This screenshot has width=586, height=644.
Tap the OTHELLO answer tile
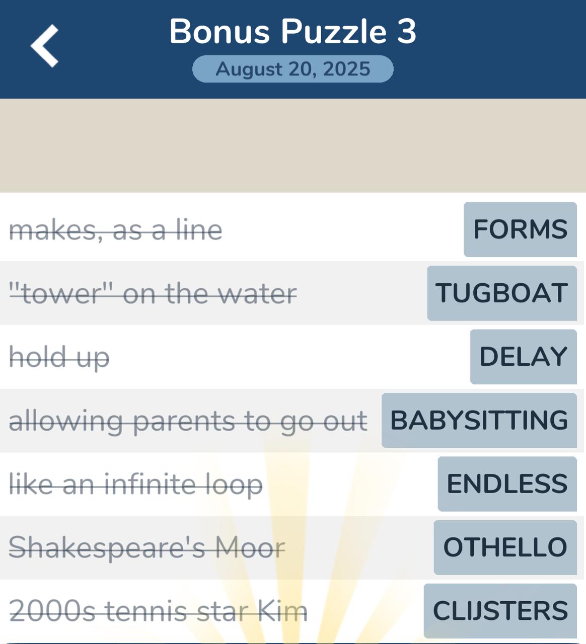[x=505, y=547]
